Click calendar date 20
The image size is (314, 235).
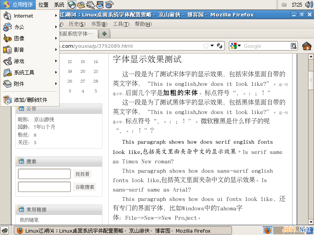tap(83, 71)
